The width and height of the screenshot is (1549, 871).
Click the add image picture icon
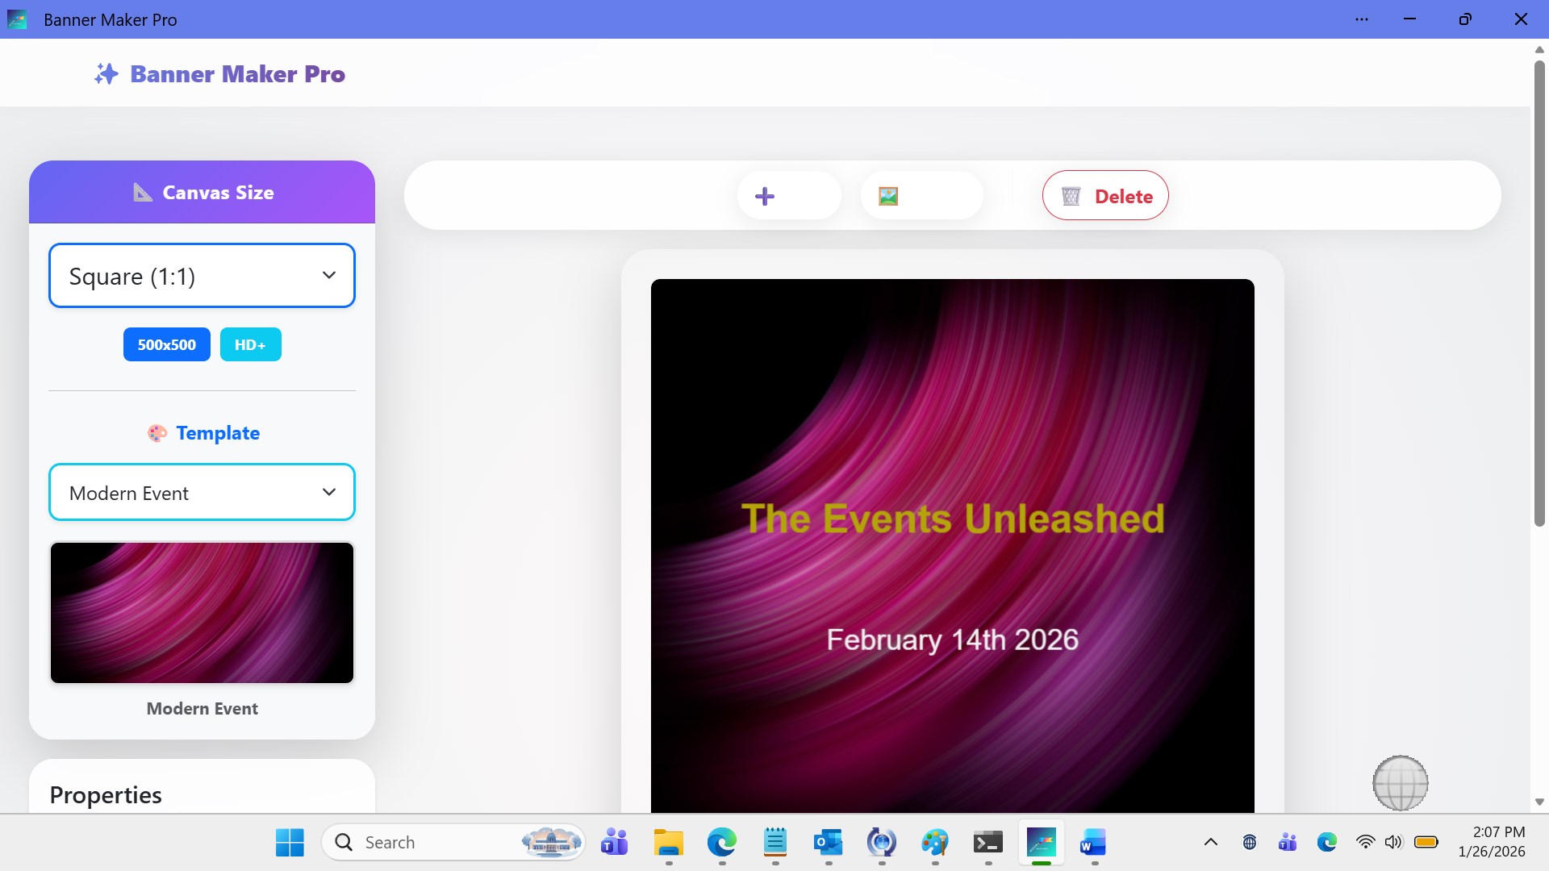[888, 196]
